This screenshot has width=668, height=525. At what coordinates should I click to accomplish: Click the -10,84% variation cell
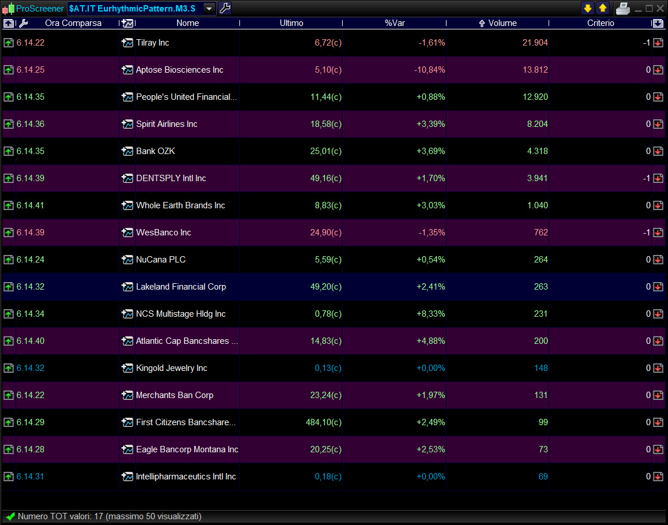point(429,70)
